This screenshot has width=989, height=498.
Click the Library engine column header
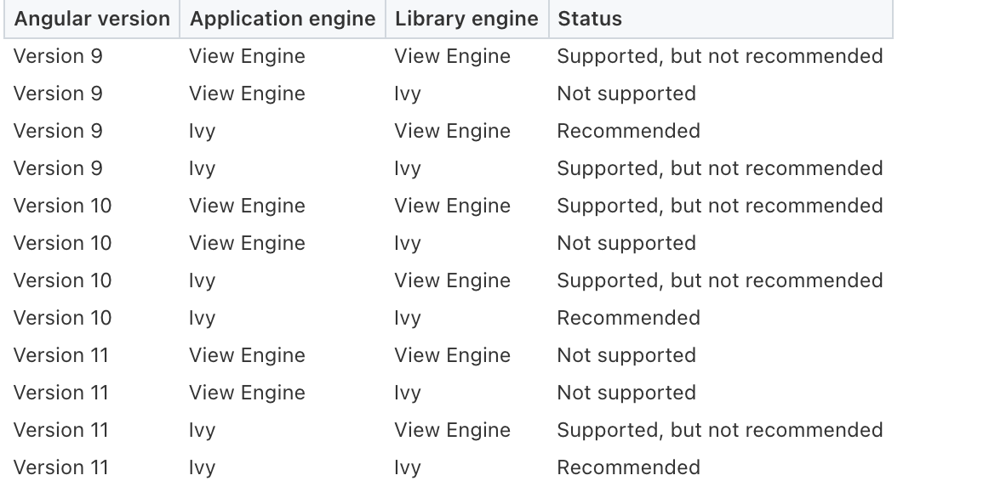466,19
